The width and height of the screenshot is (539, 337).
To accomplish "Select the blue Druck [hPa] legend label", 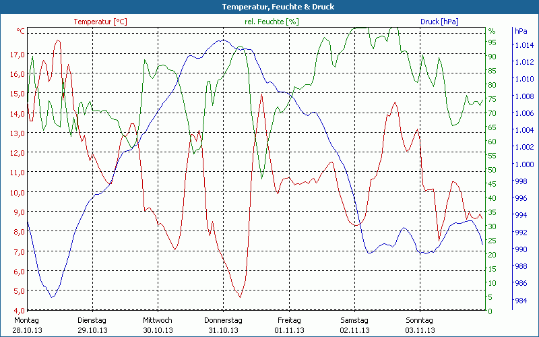I will click(439, 22).
